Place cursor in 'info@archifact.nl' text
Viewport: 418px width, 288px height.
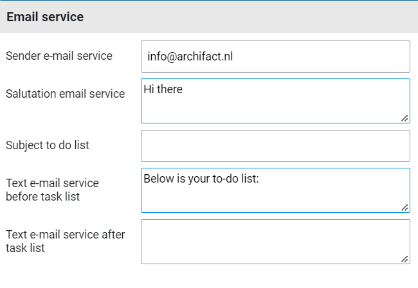point(190,57)
